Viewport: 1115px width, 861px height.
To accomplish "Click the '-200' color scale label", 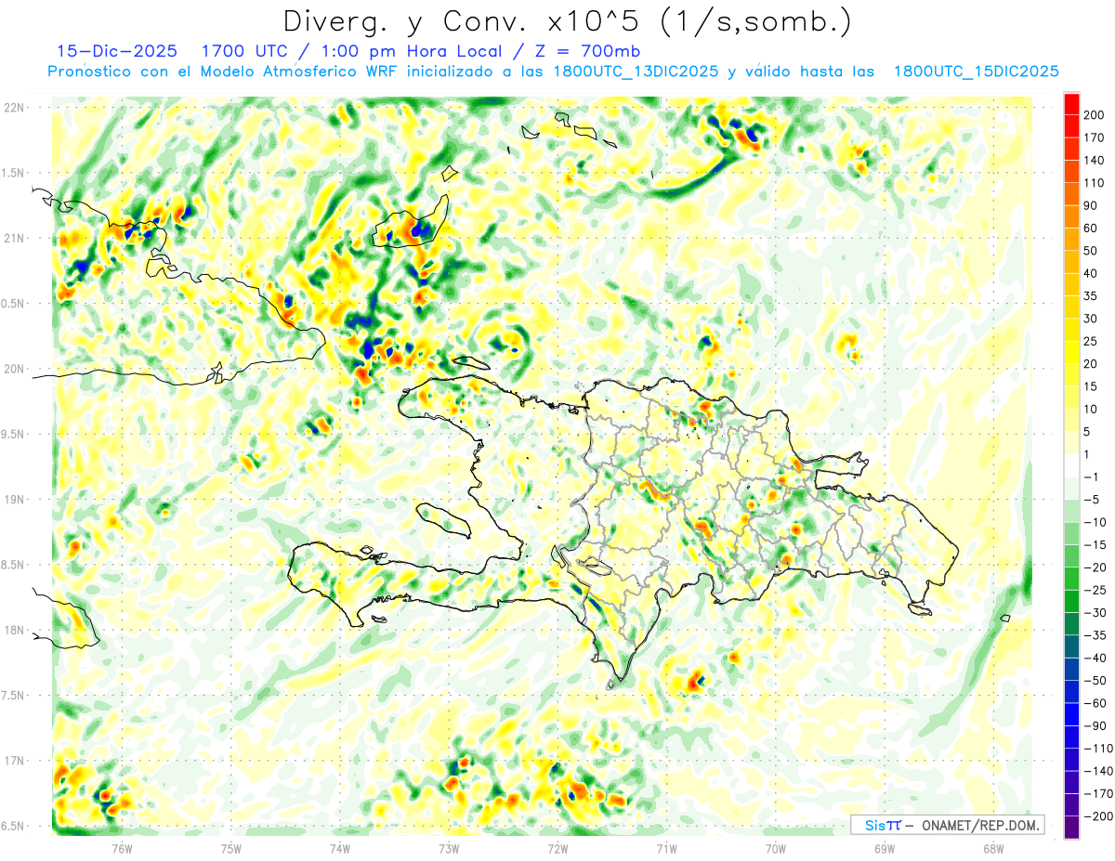I will (1099, 815).
